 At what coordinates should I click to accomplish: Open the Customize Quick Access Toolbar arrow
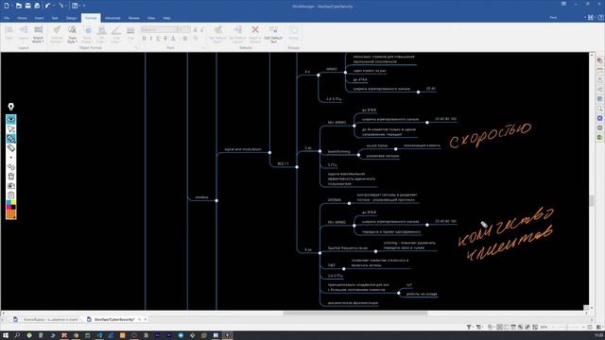point(84,6)
